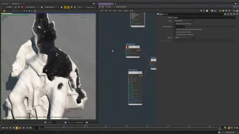The width and height of the screenshot is (239, 134).
Task: Pause the render with pause icon
Action: tap(19, 7)
